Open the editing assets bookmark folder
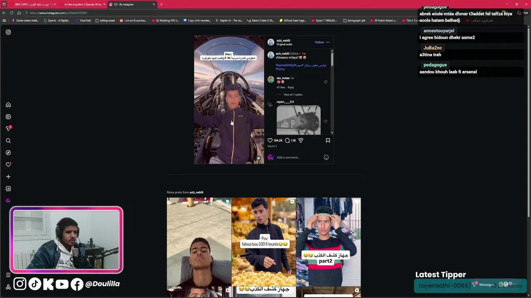Viewport: 531px width, 298px height. pyautogui.click(x=105, y=20)
